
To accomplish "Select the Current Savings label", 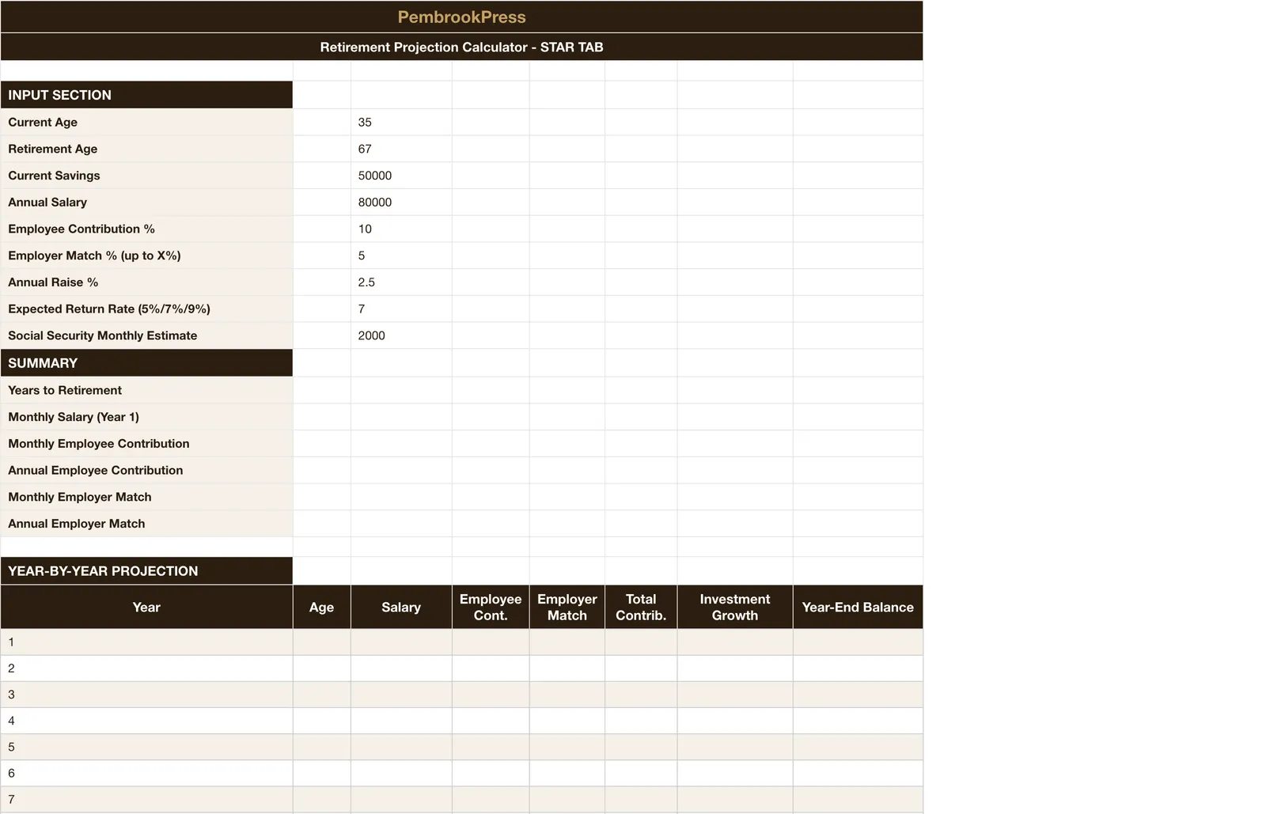I will click(146, 176).
